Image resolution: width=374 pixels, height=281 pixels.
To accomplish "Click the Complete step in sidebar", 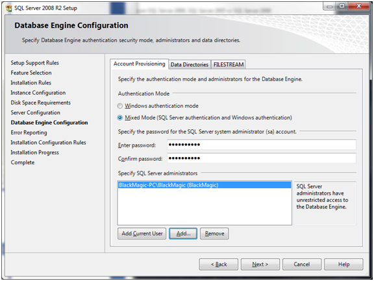I will 23,162.
